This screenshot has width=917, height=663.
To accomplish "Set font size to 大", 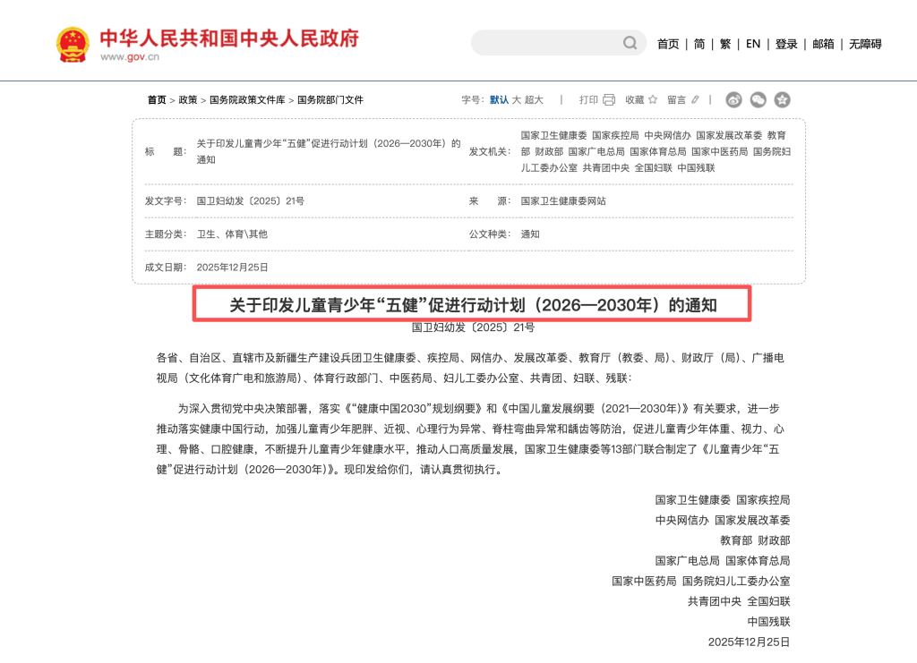I will pos(516,100).
